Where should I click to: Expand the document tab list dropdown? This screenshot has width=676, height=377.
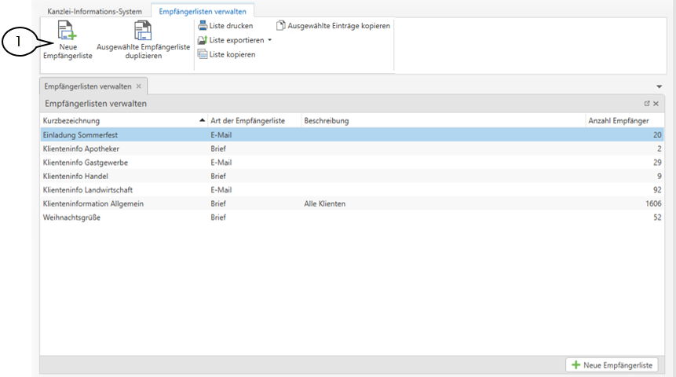659,86
